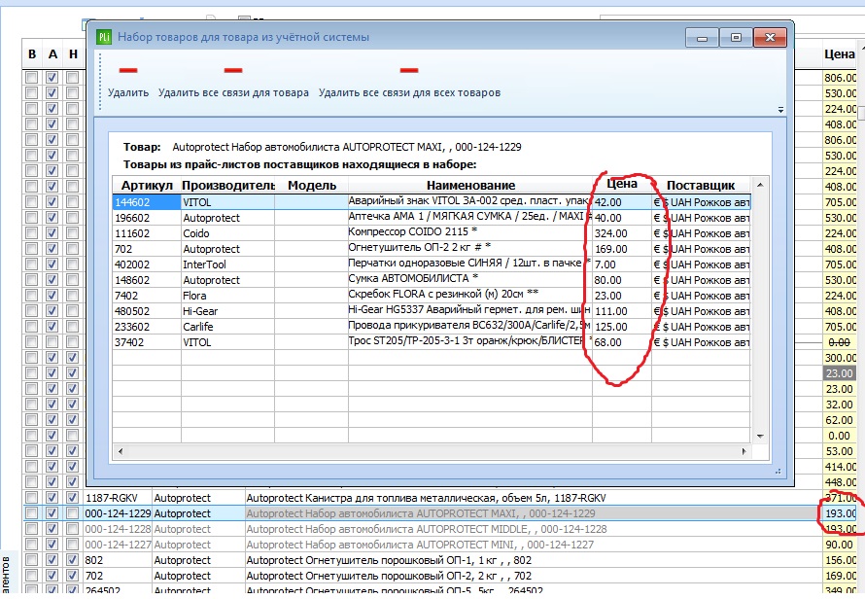Select the 37402 VITOL row
The image size is (865, 599).
[432, 341]
